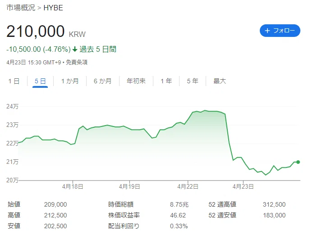Viewport: 313px width, 235px height.
Task: Show the 5年 range tab
Action: point(193,81)
